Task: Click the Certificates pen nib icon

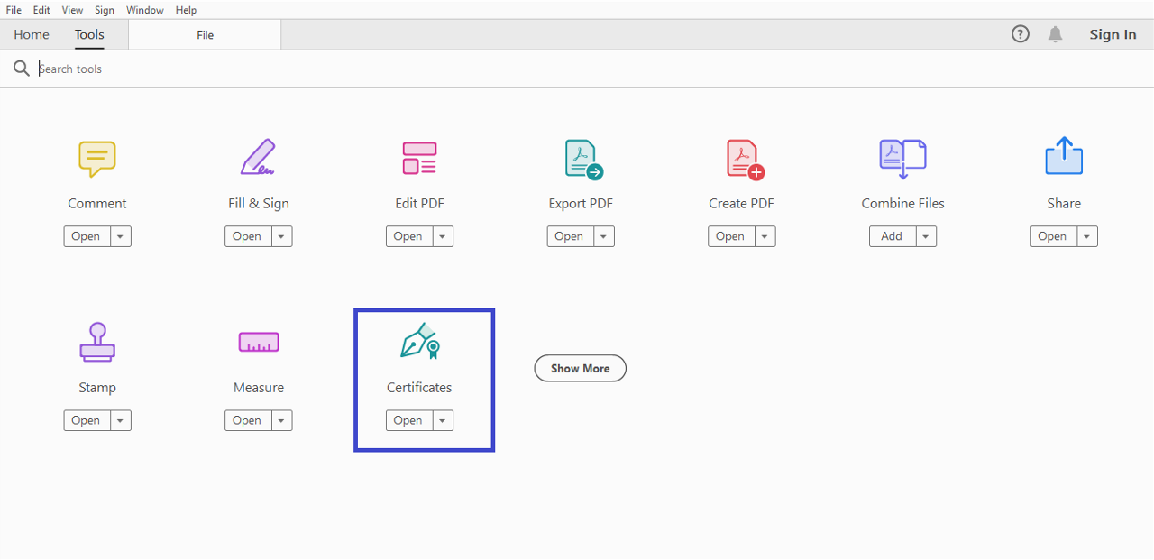Action: tap(419, 342)
